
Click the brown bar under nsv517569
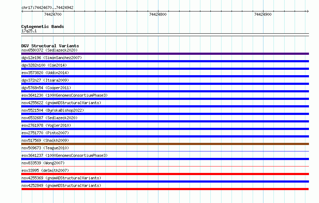coord(165,144)
